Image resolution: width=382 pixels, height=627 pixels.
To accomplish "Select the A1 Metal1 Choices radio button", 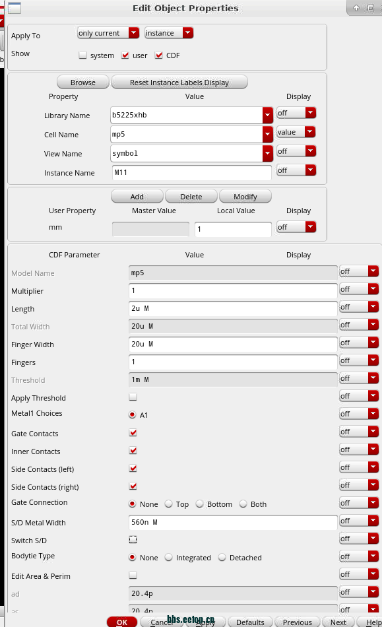I will tap(132, 414).
